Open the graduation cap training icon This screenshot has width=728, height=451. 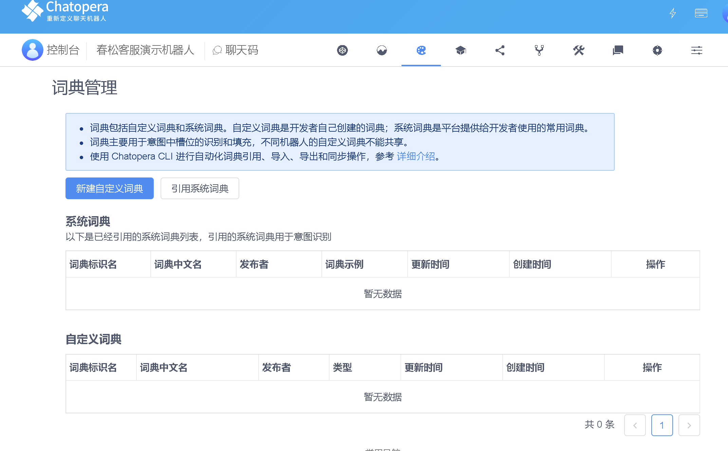[460, 51]
